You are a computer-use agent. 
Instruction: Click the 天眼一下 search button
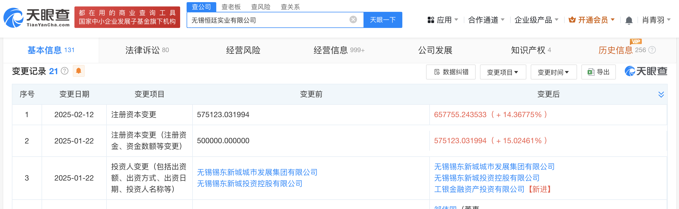(383, 20)
